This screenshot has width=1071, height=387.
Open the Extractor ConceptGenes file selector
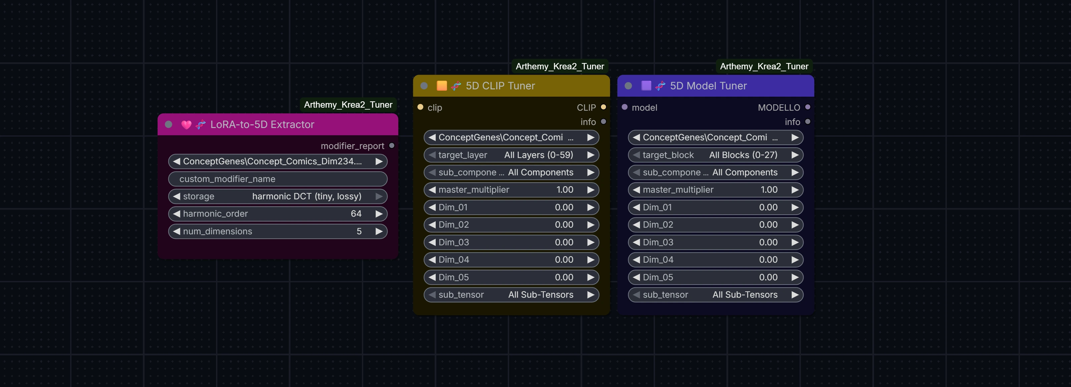[x=278, y=161]
